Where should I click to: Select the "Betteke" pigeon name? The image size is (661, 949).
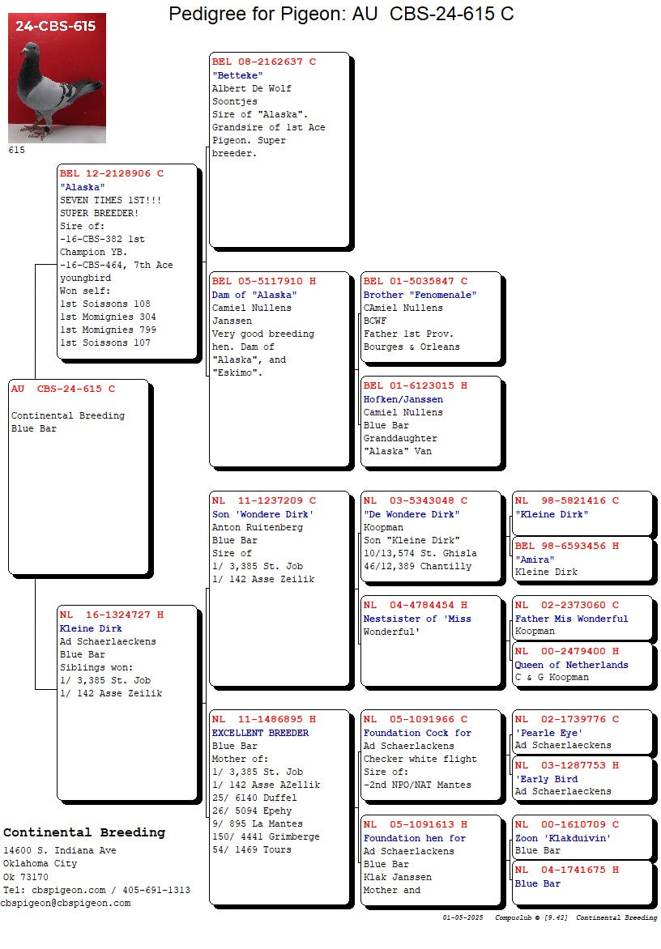(x=238, y=75)
